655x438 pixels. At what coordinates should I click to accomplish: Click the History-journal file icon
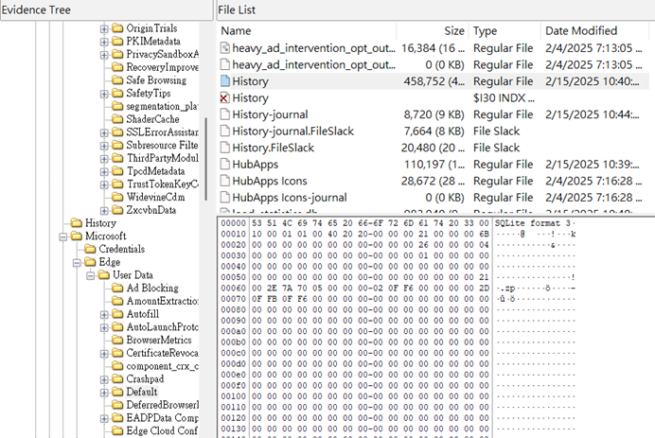[x=224, y=114]
